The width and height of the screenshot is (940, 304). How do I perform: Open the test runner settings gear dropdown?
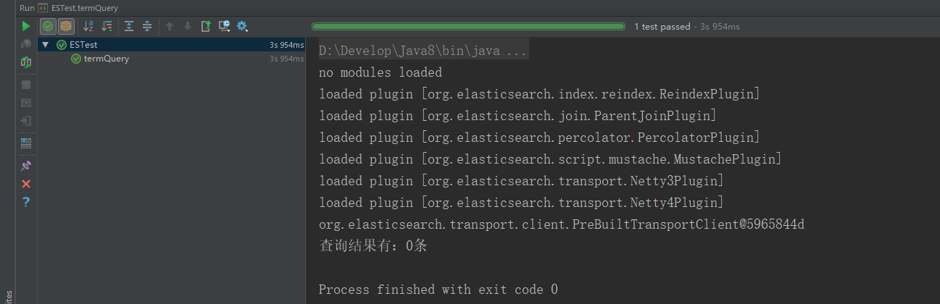tap(243, 27)
